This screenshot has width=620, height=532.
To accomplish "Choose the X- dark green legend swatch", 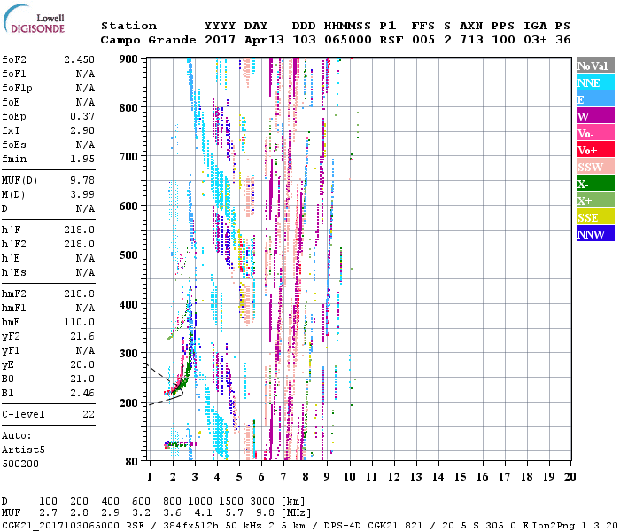I will pyautogui.click(x=594, y=184).
